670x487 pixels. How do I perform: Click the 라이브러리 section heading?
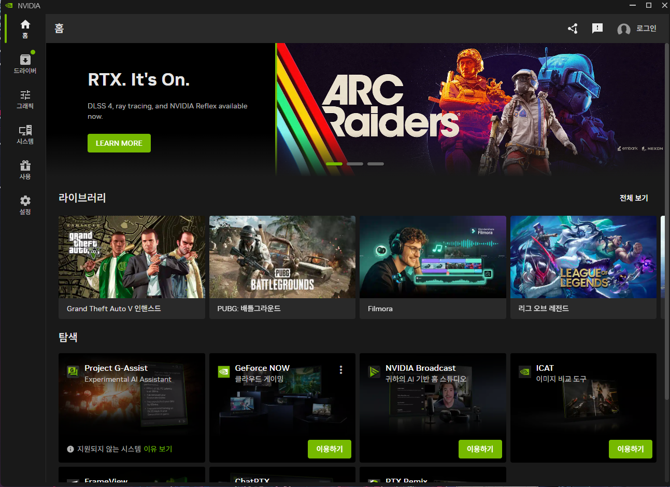[x=82, y=198]
